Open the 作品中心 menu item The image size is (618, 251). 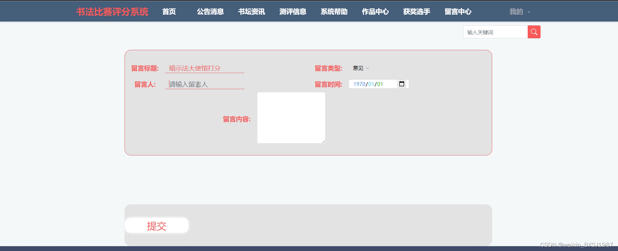coord(375,12)
